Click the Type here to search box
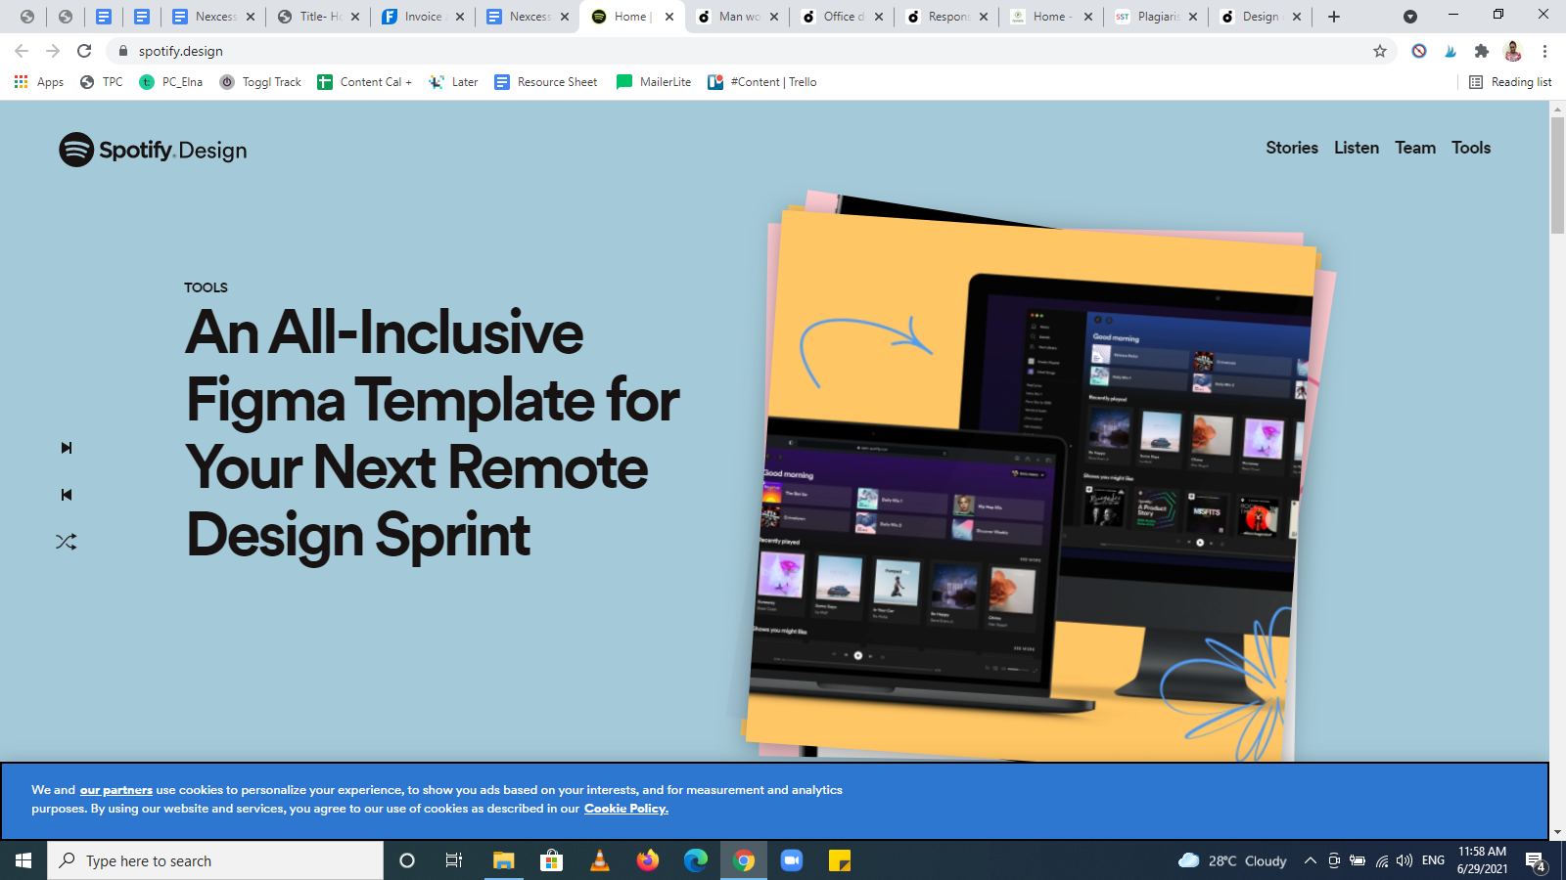Screen dimensions: 1566x880 (215, 860)
